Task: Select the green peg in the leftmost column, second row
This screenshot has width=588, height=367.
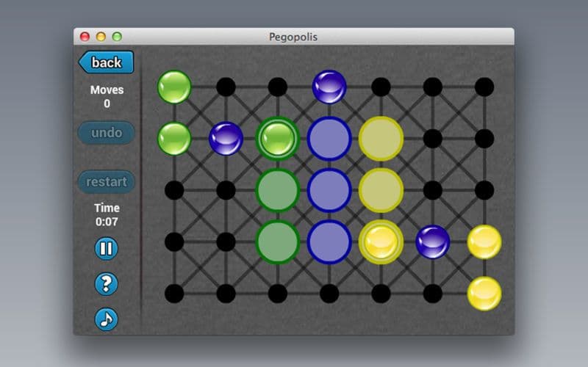Action: pos(174,139)
